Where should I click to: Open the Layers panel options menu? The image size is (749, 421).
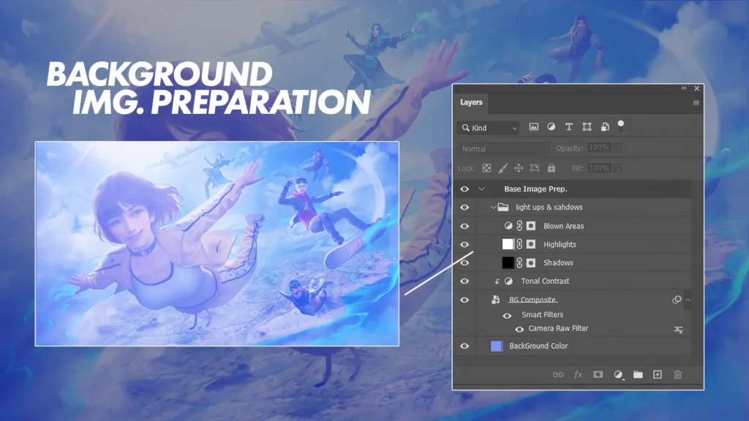click(x=696, y=103)
